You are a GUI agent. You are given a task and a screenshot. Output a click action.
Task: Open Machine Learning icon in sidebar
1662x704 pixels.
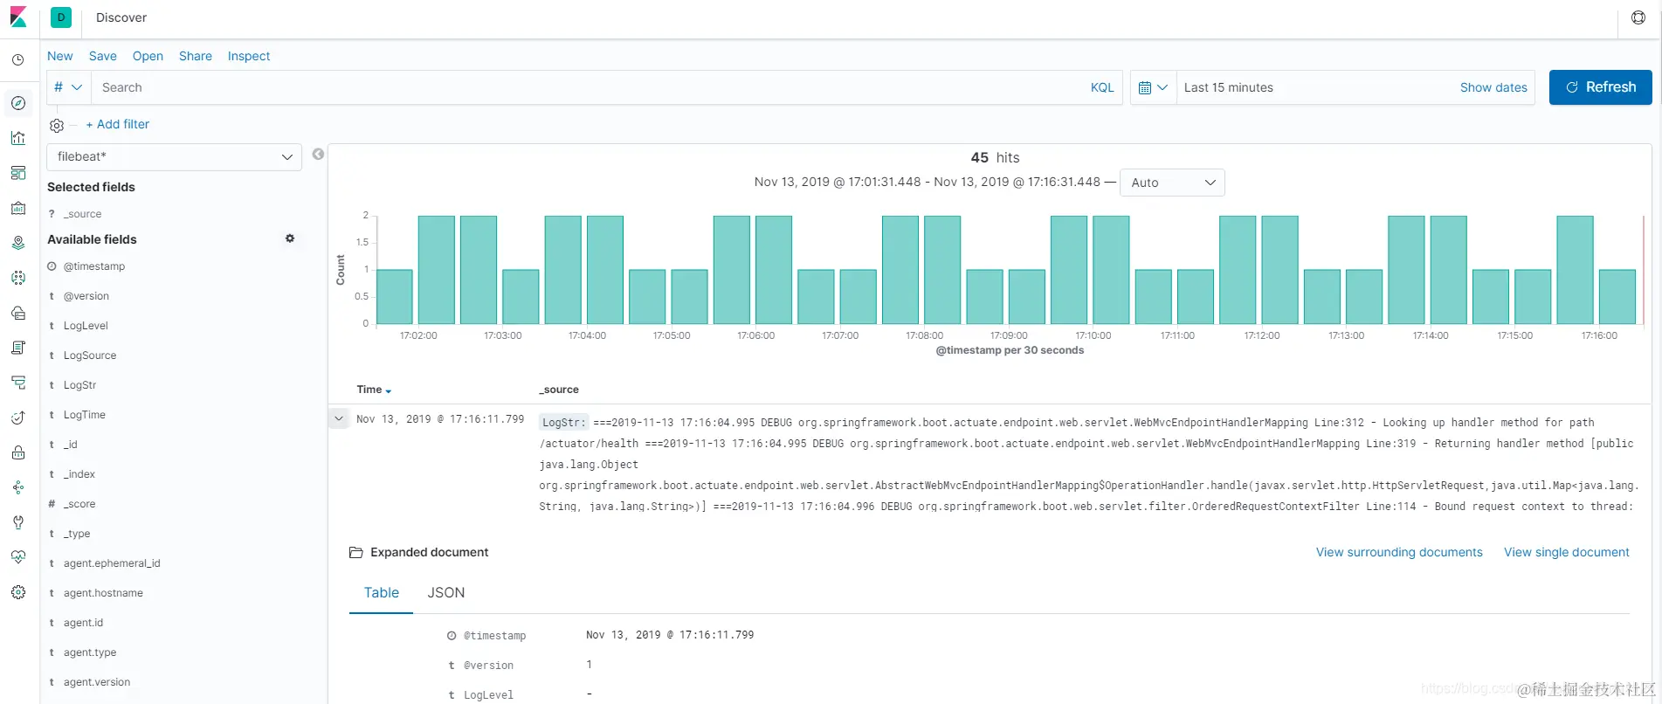tap(18, 278)
